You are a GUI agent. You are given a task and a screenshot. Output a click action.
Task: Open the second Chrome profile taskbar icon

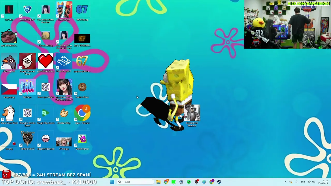pos(212,182)
